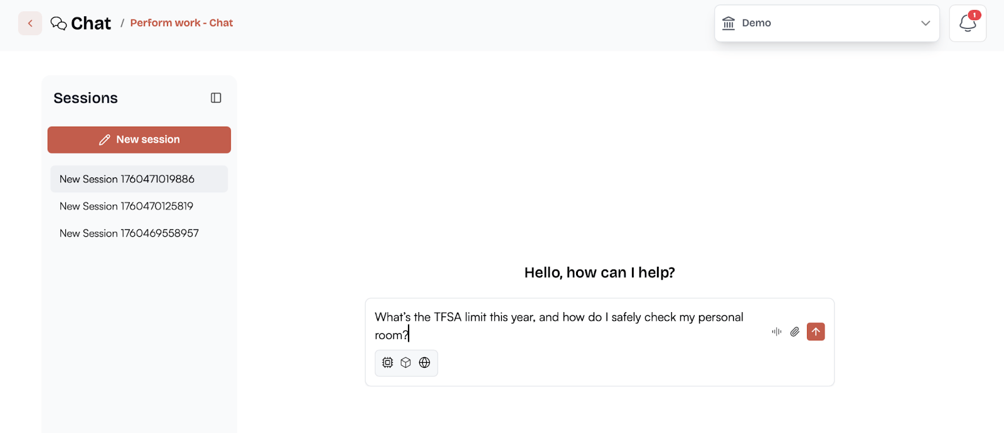Open New Session 1760471019886
Image resolution: width=1004 pixels, height=433 pixels.
coord(139,179)
